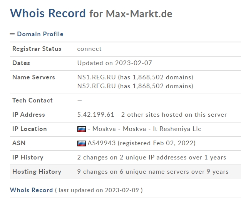Click the Hosting History row label
This screenshot has height=198, width=241.
click(37, 172)
